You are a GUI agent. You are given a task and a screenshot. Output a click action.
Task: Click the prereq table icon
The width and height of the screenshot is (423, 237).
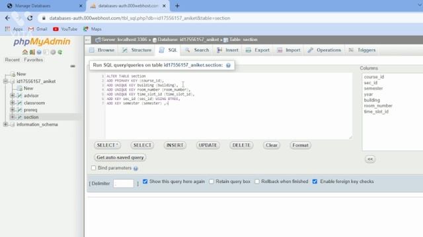click(19, 110)
